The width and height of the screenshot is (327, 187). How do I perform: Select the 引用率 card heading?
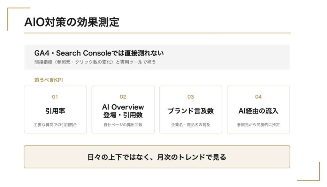coord(55,111)
